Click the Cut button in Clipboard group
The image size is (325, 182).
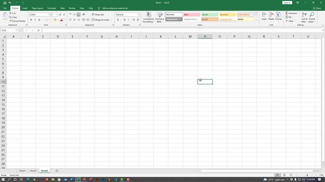tap(12, 13)
